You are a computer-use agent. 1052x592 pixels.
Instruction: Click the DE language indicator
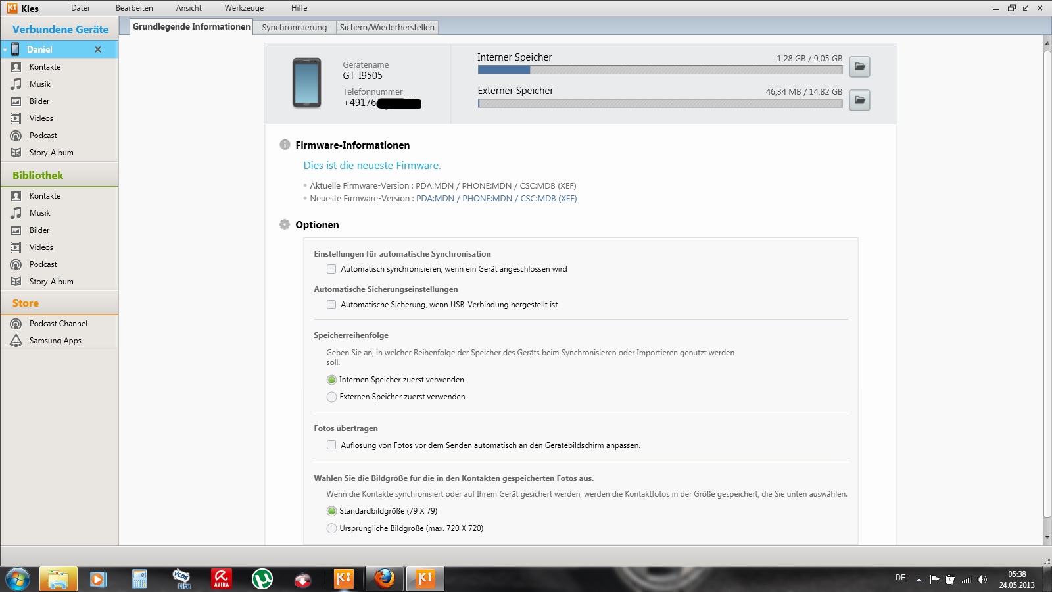point(900,578)
